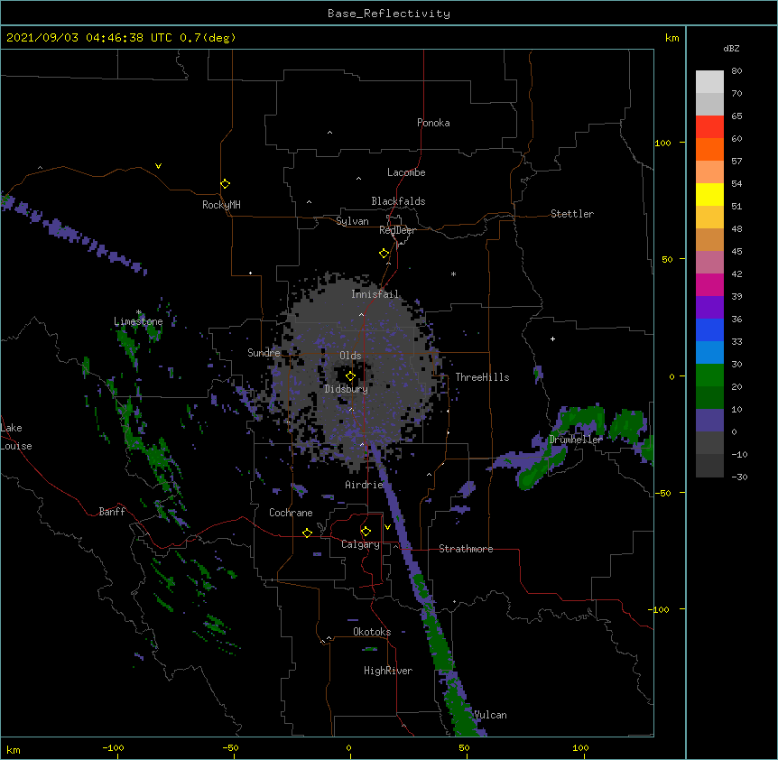Click the Limestone label
This screenshot has width=778, height=760.
138,321
